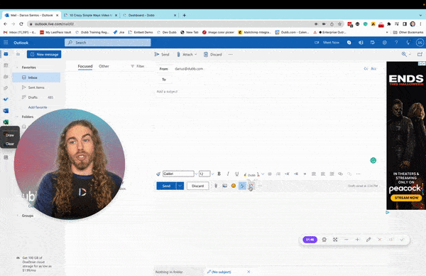This screenshot has height=276, width=426.
Task: Click the Add a subject field
Action: coord(269,92)
